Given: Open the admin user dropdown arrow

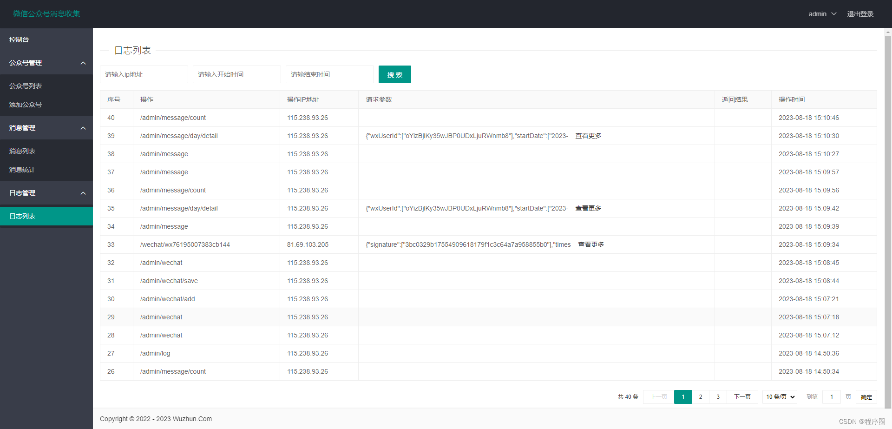Looking at the screenshot, I should pos(834,14).
